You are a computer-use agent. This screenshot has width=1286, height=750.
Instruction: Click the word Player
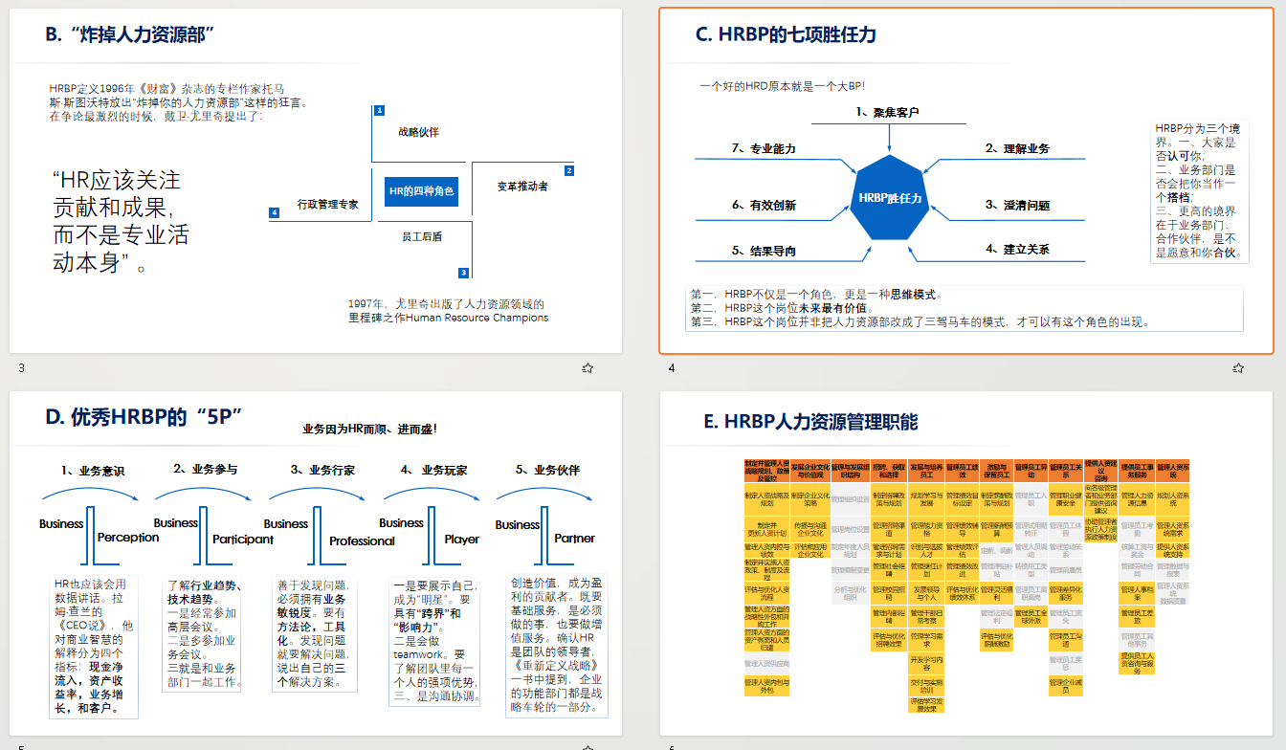[461, 540]
